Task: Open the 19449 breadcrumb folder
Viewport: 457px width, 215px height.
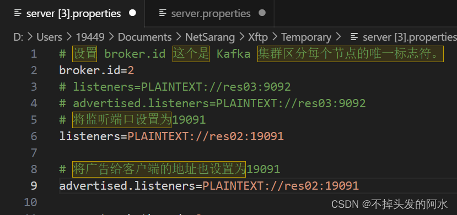Action: (x=90, y=37)
